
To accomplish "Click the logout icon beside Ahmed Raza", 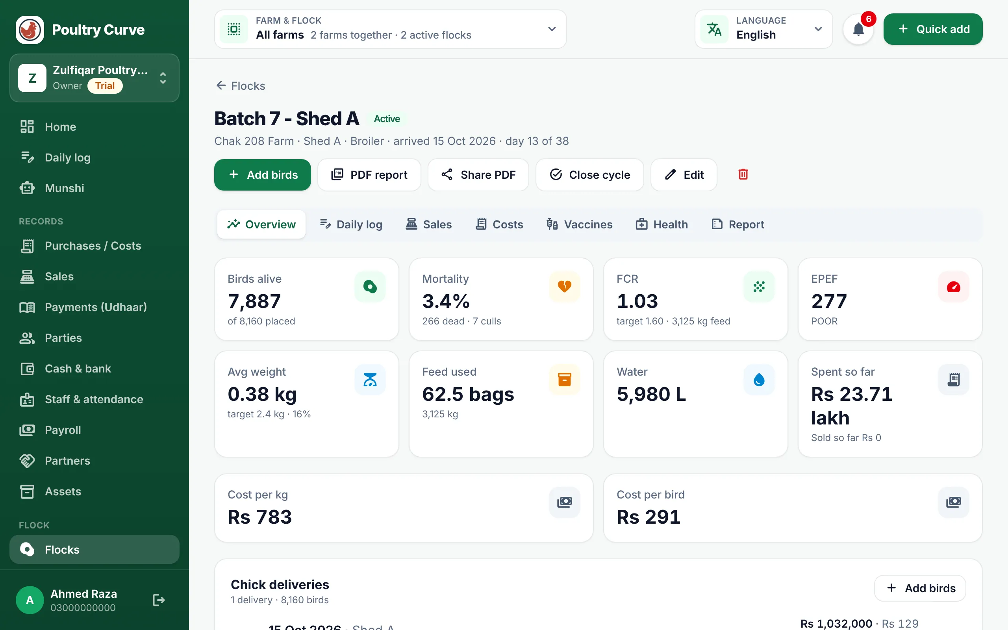I will [x=159, y=600].
